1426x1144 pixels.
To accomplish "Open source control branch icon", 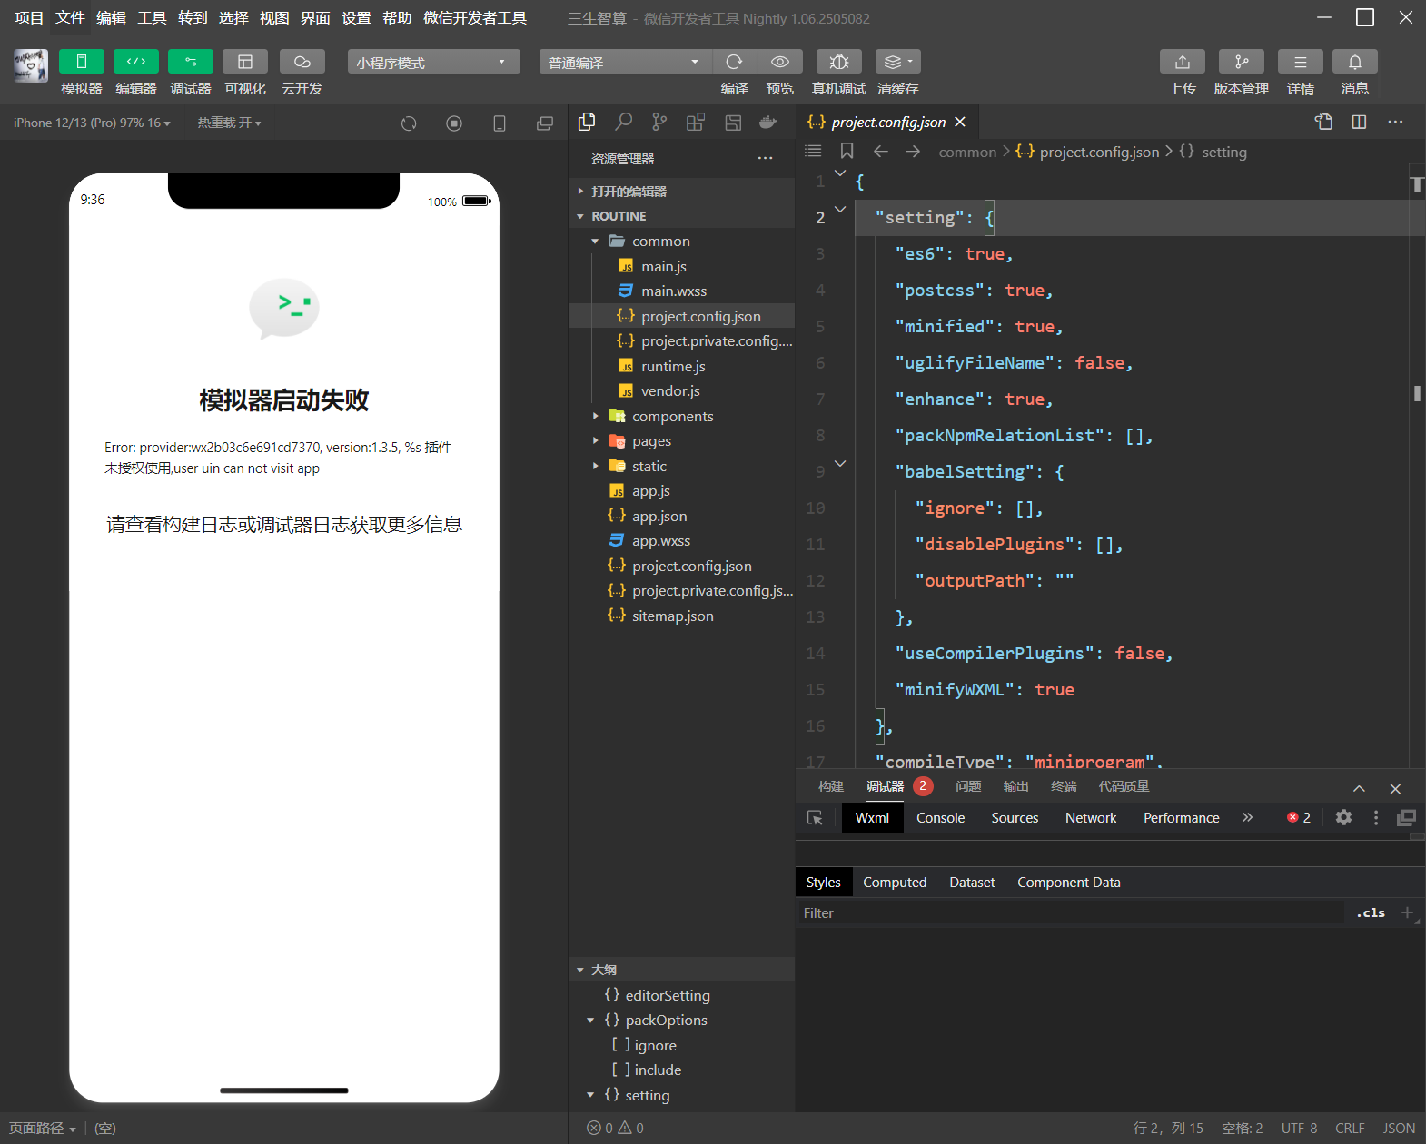I will pos(659,122).
